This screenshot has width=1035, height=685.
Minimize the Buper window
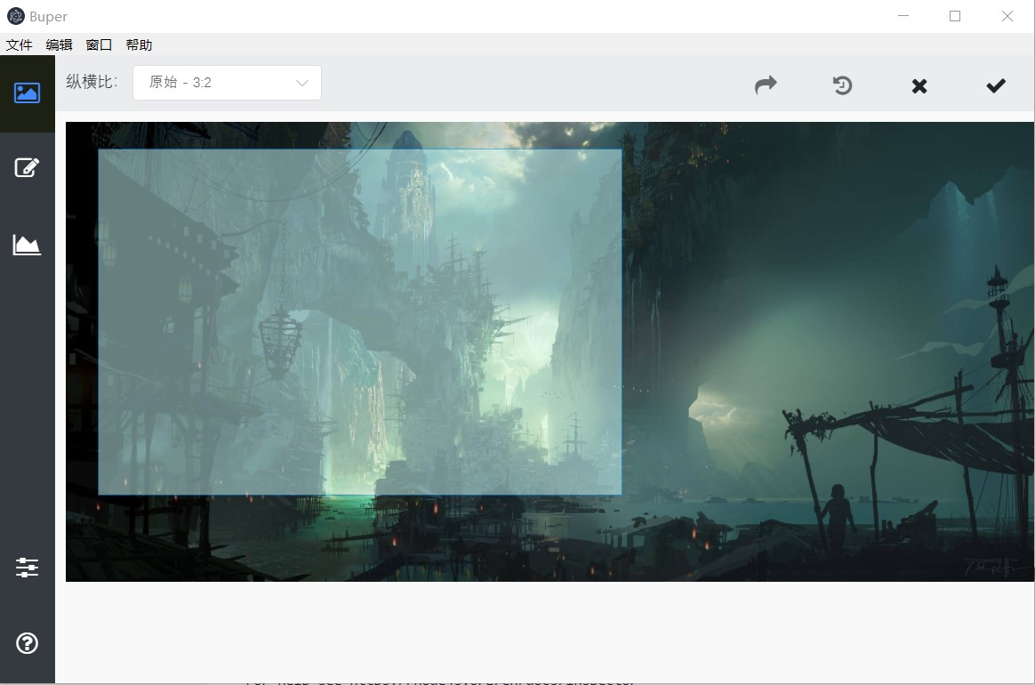tap(903, 16)
